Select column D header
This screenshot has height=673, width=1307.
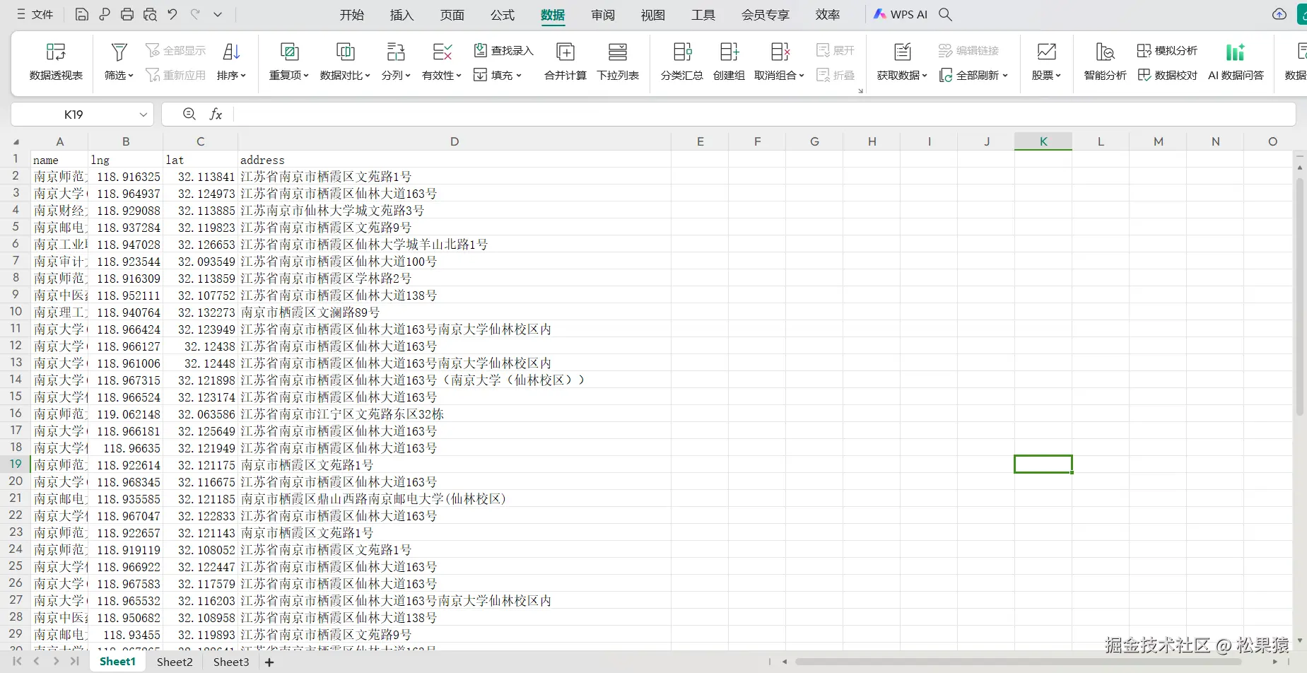tap(455, 141)
